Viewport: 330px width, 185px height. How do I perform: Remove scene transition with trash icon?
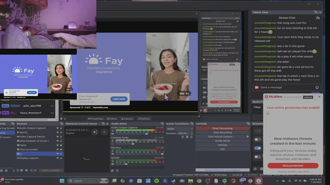[x=187, y=137]
